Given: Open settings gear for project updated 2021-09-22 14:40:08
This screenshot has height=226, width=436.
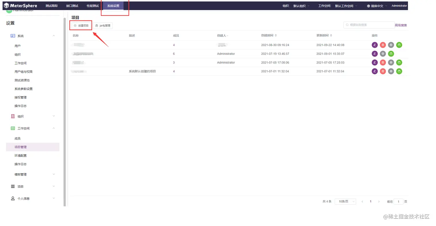Looking at the screenshot, I should 391,45.
